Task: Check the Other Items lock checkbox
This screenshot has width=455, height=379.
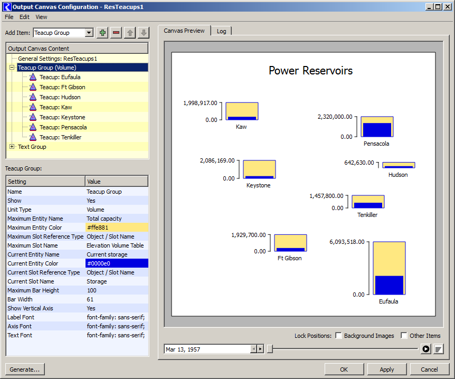Action: click(404, 336)
